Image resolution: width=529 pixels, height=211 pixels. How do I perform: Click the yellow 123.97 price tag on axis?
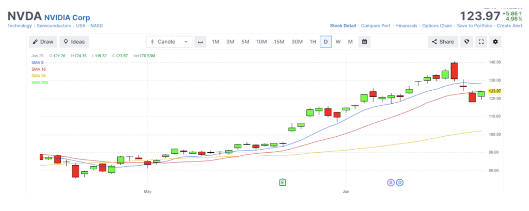click(x=494, y=91)
